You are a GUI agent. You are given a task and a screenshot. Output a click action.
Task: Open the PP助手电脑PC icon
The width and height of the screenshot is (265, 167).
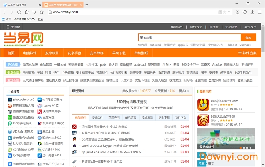pos(10,123)
